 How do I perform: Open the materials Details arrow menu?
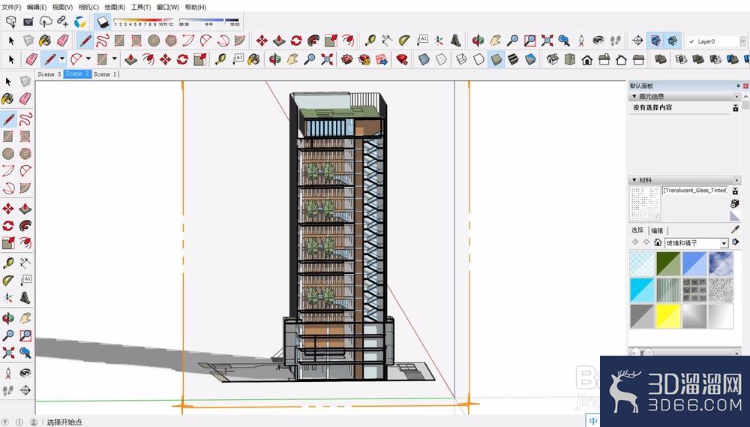pos(735,242)
